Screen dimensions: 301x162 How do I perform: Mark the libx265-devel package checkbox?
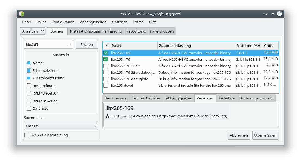106,85
